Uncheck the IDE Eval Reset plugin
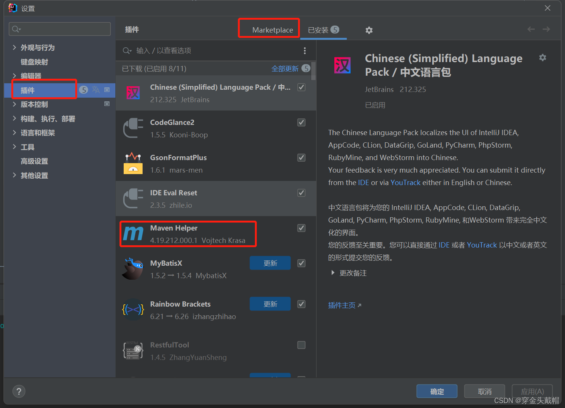Image resolution: width=565 pixels, height=408 pixels. pyautogui.click(x=301, y=193)
